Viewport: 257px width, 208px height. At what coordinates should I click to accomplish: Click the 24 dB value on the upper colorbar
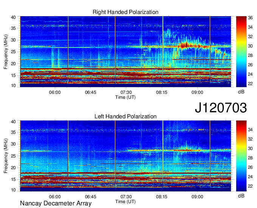click(250, 74)
